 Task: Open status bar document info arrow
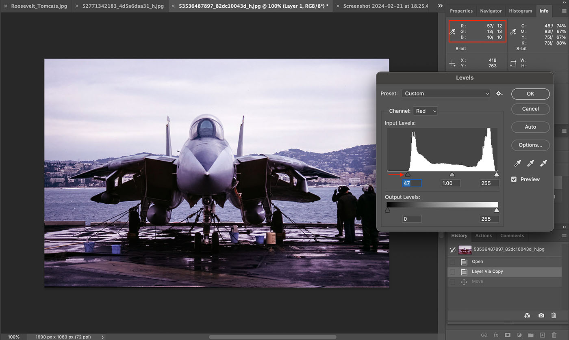102,337
